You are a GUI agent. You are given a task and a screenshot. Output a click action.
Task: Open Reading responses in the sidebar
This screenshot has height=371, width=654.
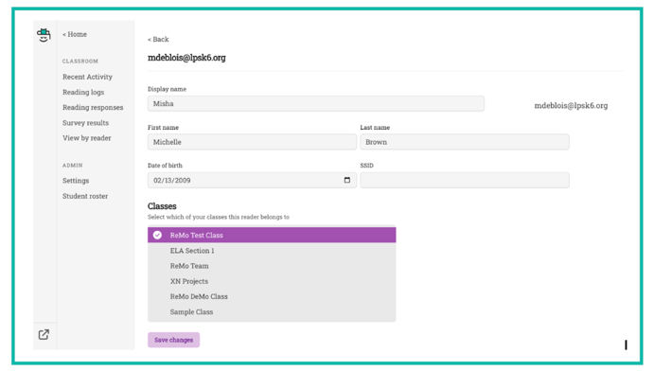tap(93, 108)
